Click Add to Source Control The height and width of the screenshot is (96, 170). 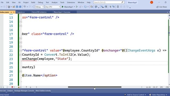135,95
